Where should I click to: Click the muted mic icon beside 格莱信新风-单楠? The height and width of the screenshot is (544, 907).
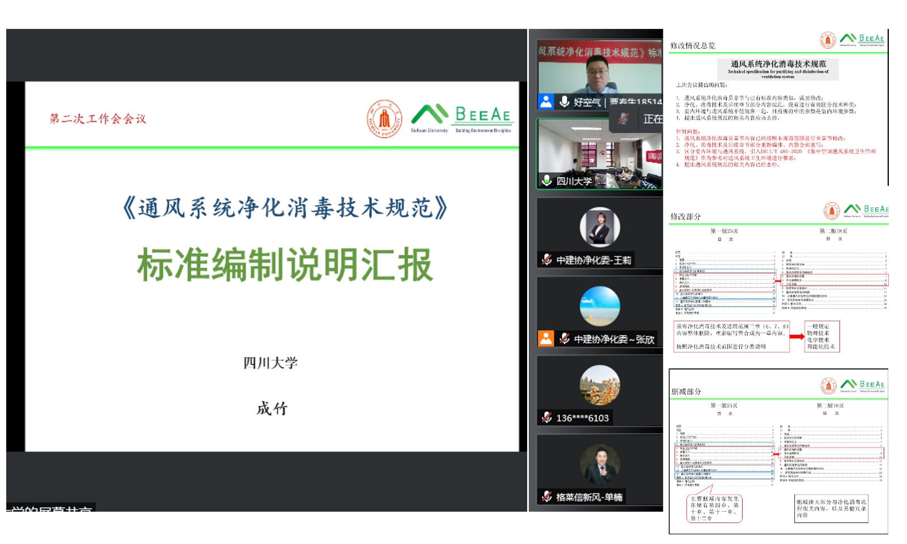546,496
